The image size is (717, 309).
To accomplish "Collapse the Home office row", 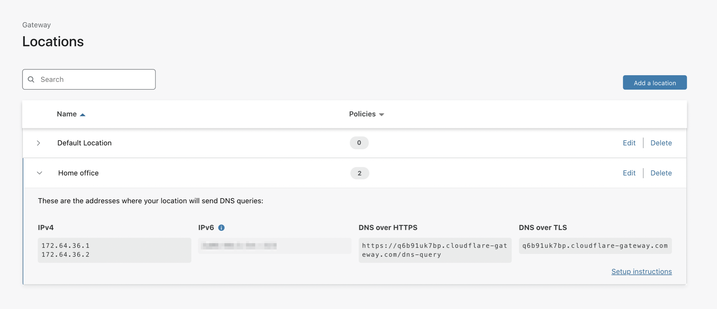I will click(x=39, y=173).
